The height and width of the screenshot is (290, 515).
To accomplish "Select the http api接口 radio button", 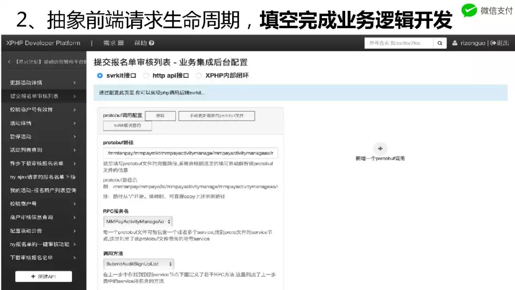I will 146,75.
